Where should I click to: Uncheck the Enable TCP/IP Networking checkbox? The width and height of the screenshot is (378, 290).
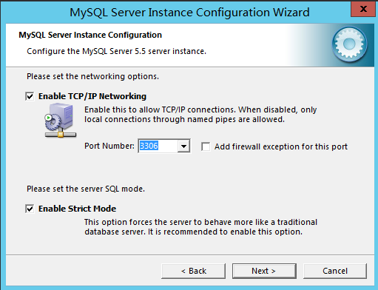pyautogui.click(x=30, y=96)
